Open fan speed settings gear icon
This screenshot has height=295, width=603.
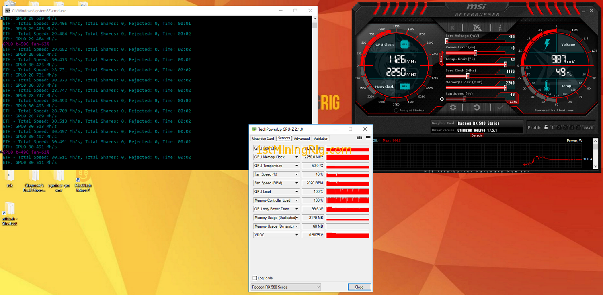(442, 99)
